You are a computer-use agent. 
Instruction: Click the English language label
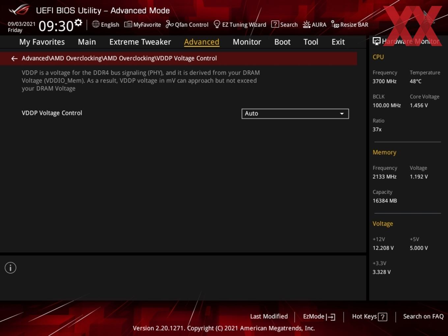click(110, 25)
